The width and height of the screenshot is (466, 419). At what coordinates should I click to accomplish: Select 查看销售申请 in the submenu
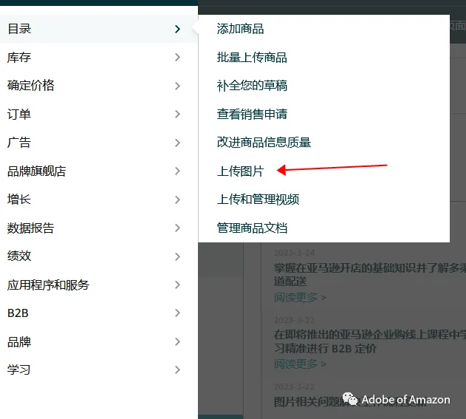tap(252, 115)
